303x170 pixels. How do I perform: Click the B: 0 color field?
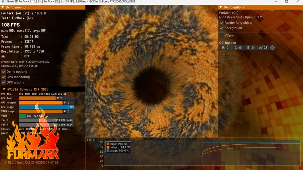pos(250,48)
